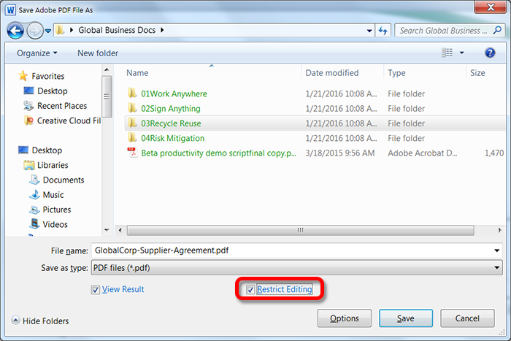Click the refresh button beside address bar
The height and width of the screenshot is (341, 511).
(x=383, y=31)
